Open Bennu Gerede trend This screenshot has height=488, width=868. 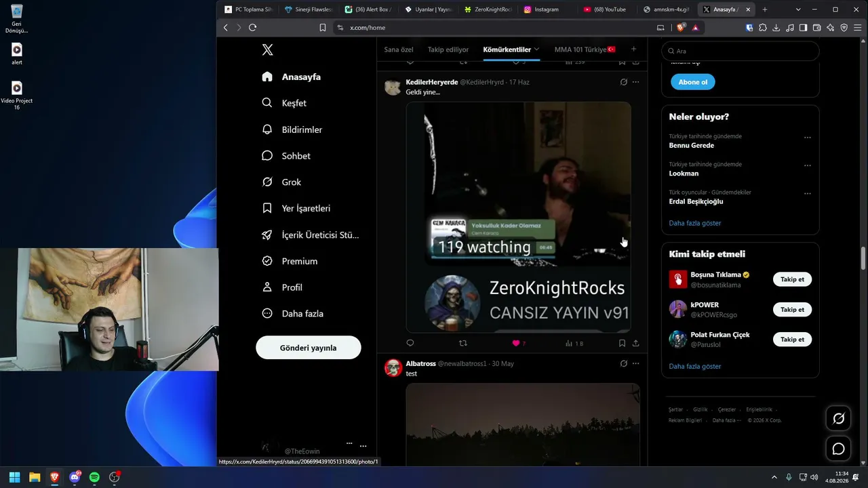(691, 146)
